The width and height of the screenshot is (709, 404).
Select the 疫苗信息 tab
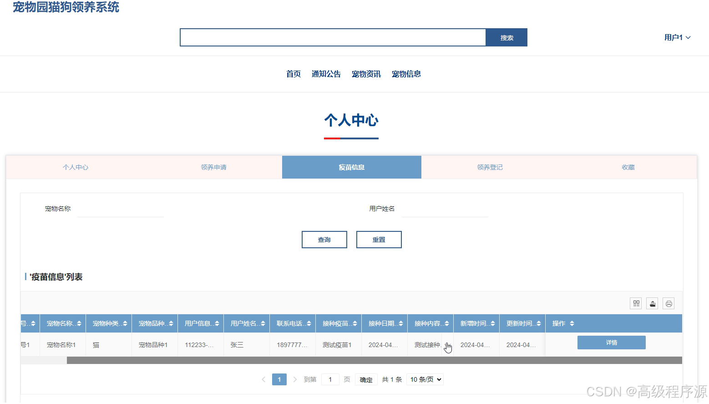coord(352,167)
